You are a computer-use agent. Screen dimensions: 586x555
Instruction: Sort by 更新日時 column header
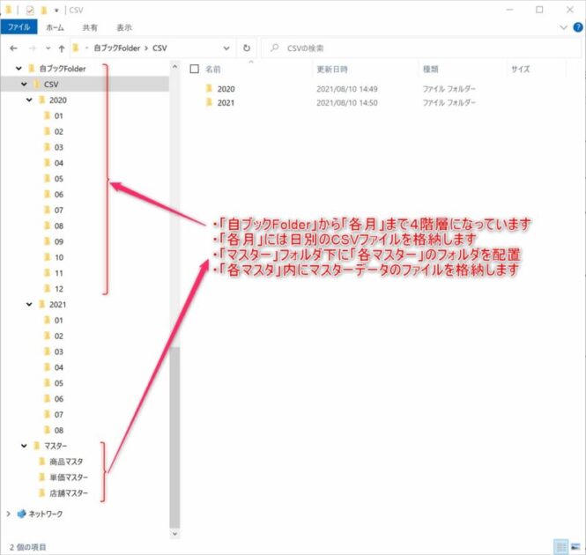[332, 69]
